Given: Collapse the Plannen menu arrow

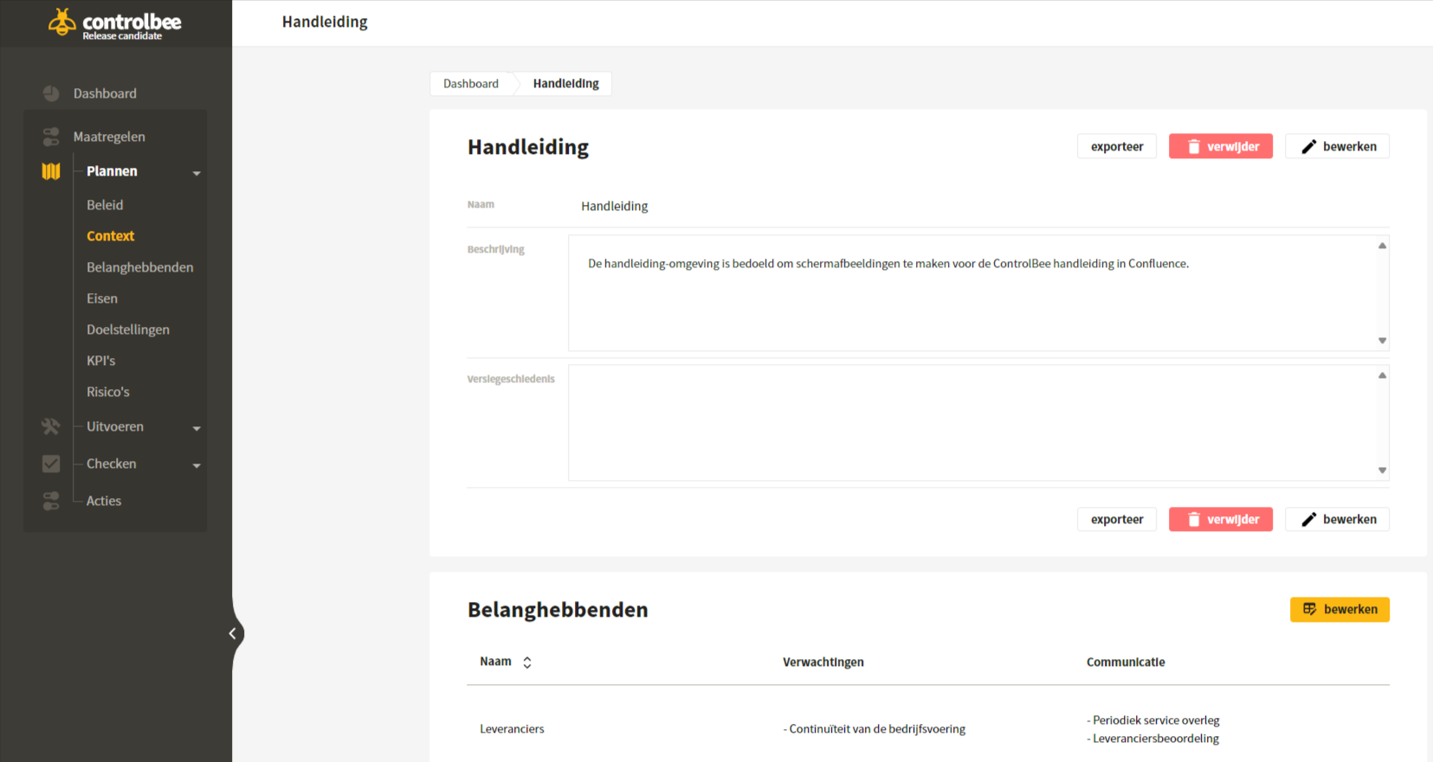Looking at the screenshot, I should tap(197, 173).
